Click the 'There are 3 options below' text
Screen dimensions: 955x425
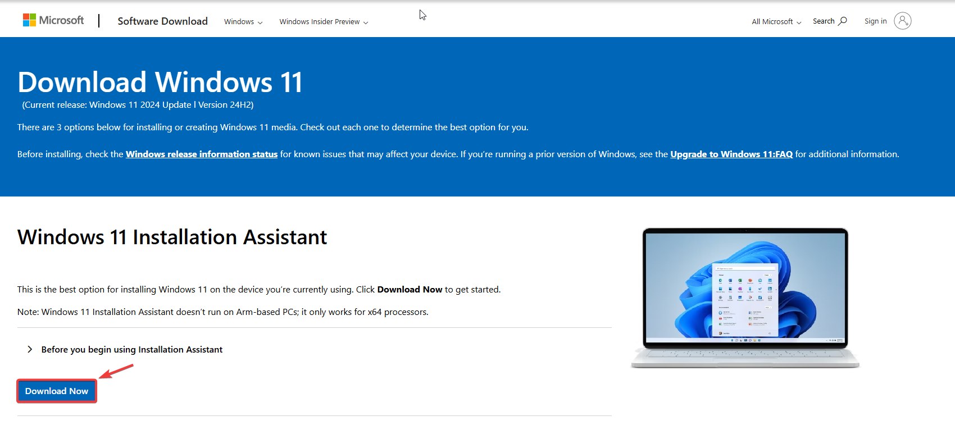coord(272,127)
